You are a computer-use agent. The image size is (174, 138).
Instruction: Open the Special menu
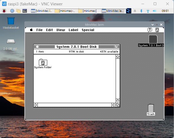coord(88,30)
